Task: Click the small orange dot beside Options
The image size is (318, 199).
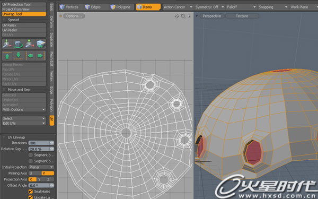Action: pos(60,16)
